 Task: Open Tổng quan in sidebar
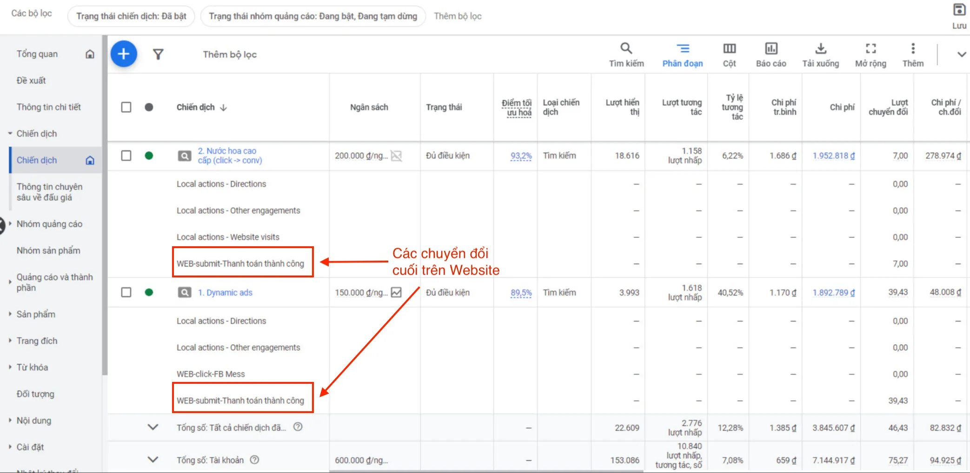(x=37, y=54)
